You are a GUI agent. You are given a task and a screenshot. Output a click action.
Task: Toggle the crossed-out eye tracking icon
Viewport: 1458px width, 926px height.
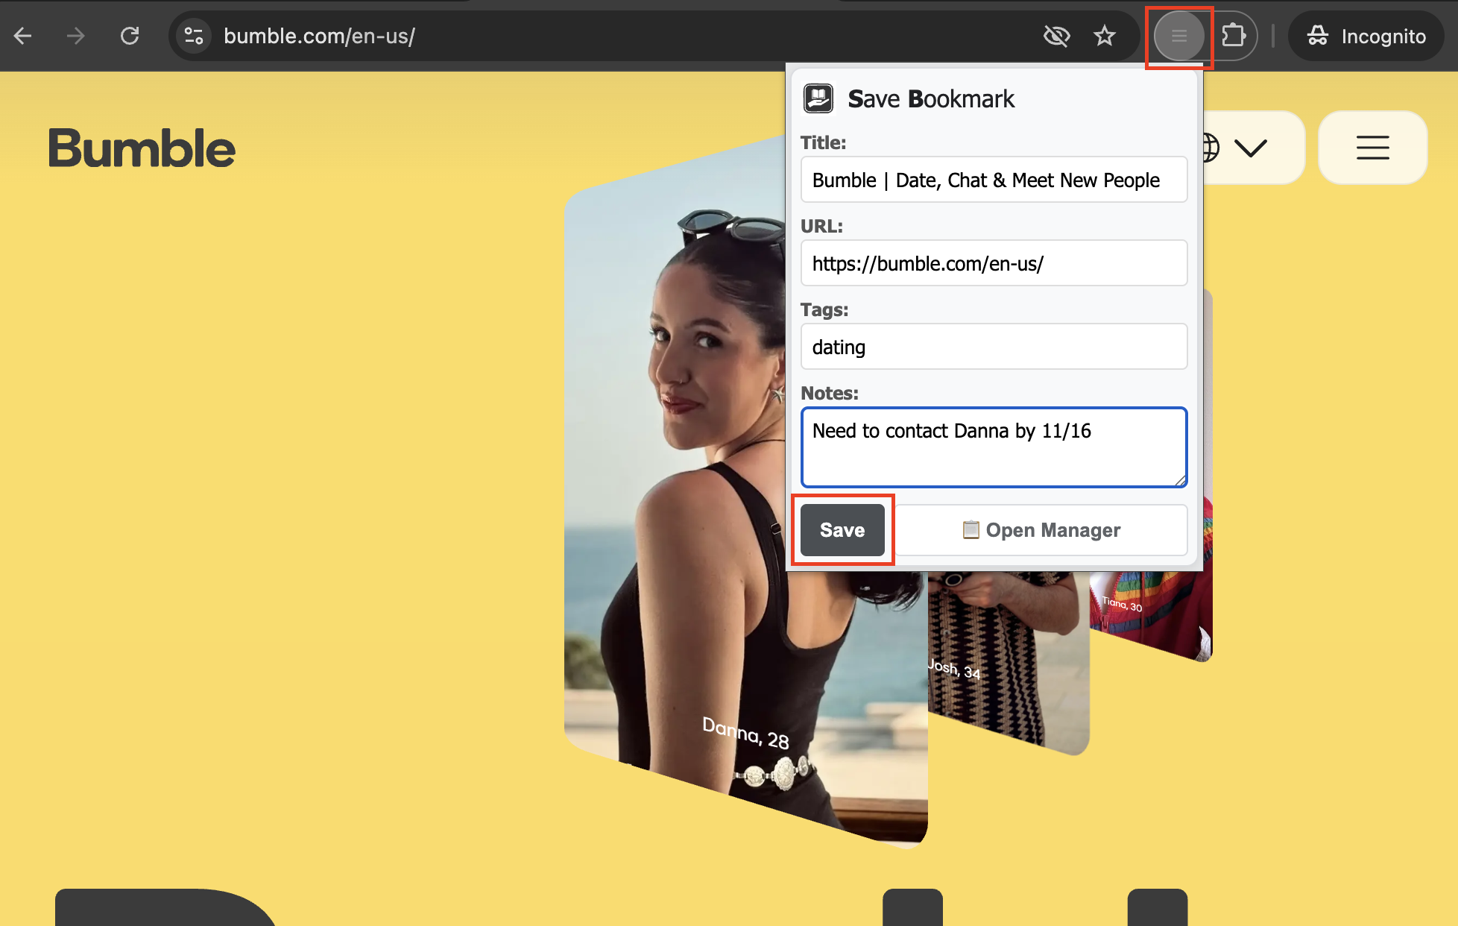[x=1056, y=35]
